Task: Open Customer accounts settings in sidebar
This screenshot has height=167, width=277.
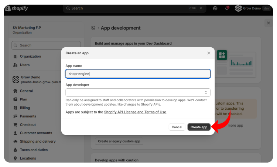Action: [x=36, y=133]
